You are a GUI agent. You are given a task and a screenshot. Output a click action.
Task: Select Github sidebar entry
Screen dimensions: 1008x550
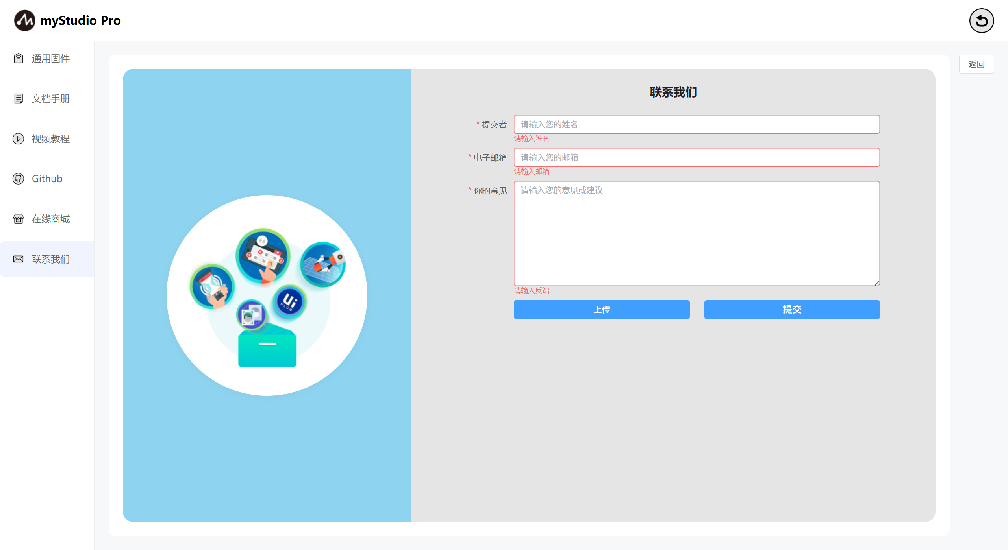click(x=47, y=179)
